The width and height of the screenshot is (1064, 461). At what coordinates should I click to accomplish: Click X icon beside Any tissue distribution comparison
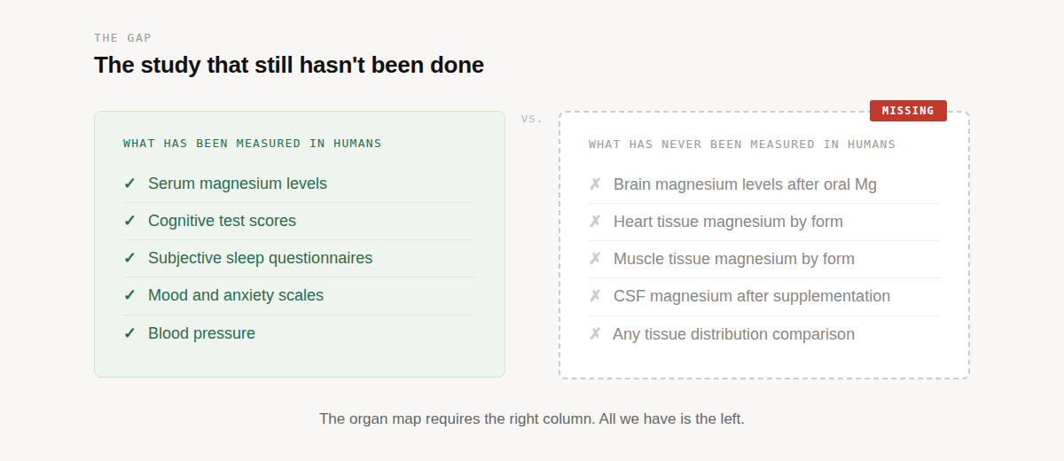(x=595, y=334)
